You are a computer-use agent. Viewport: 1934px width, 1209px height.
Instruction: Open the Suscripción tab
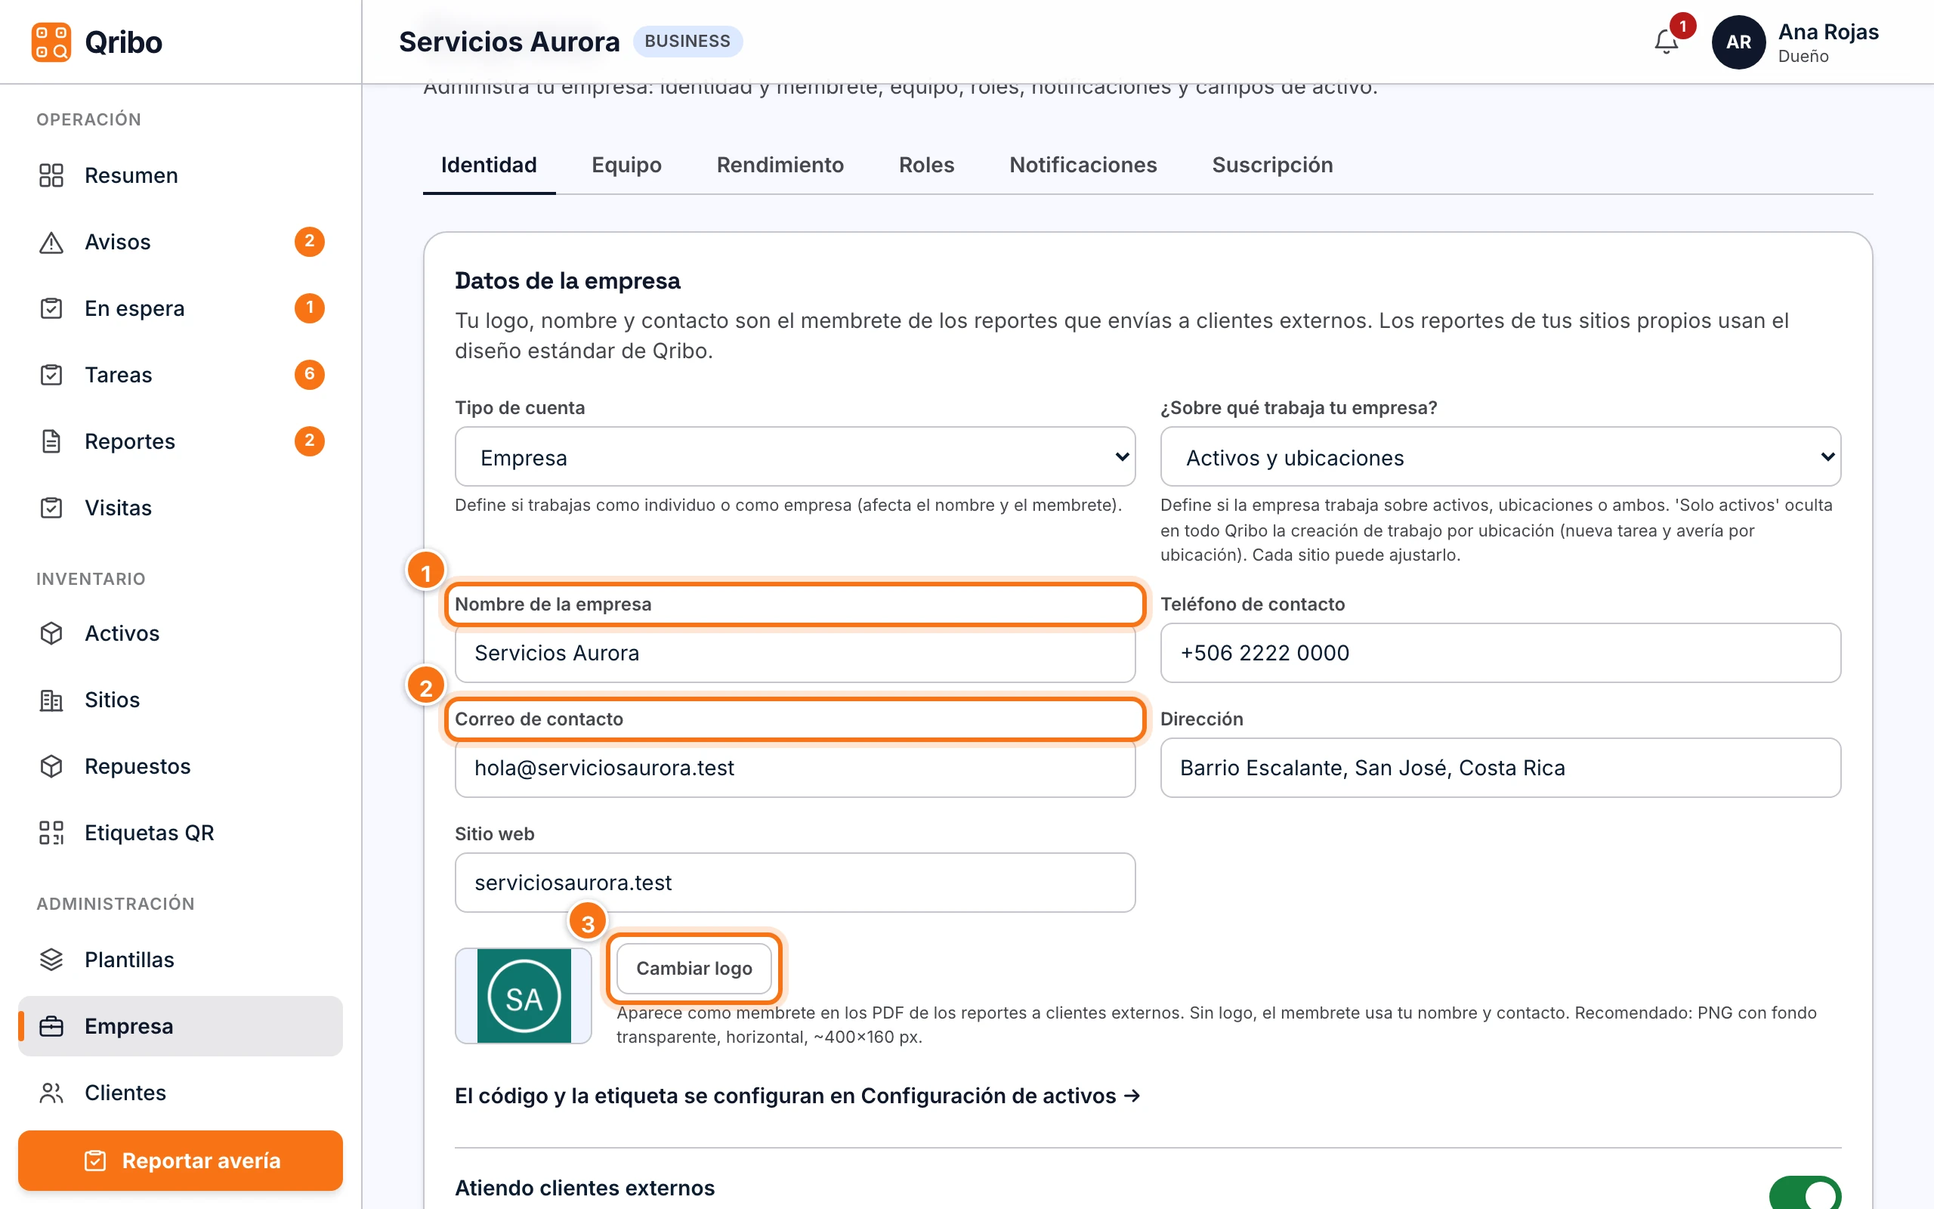pos(1272,165)
